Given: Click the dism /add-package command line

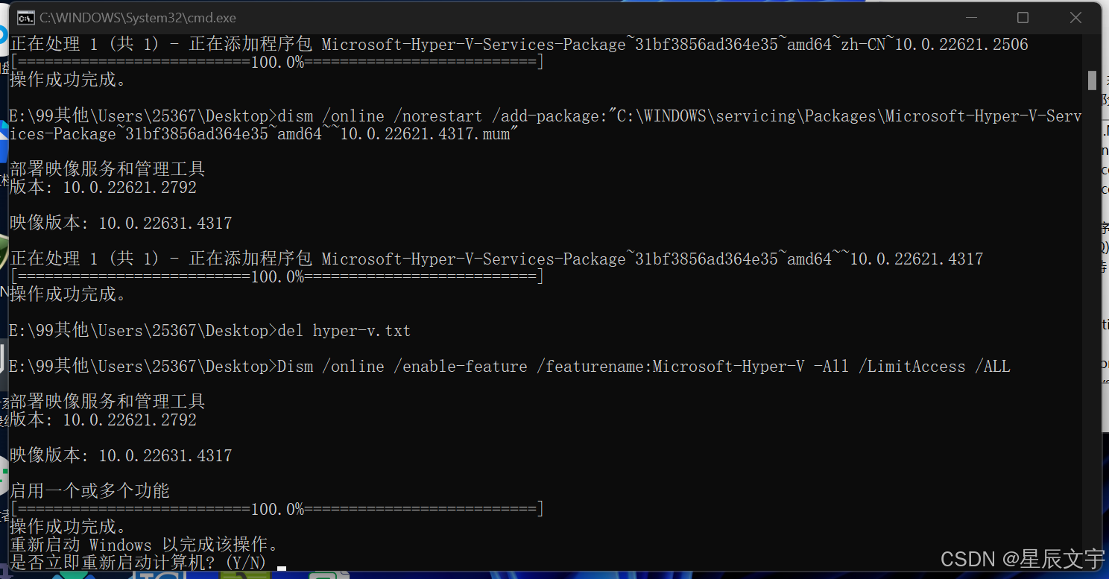Looking at the screenshot, I should (x=545, y=124).
